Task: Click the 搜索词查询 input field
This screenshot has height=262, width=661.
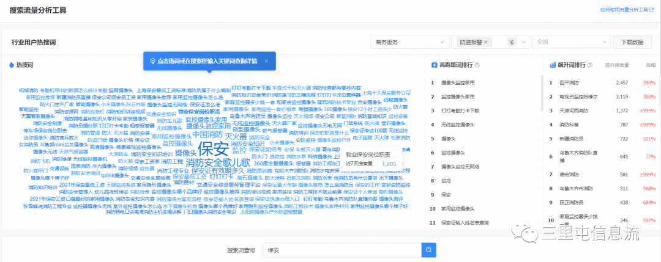Action: (342, 250)
